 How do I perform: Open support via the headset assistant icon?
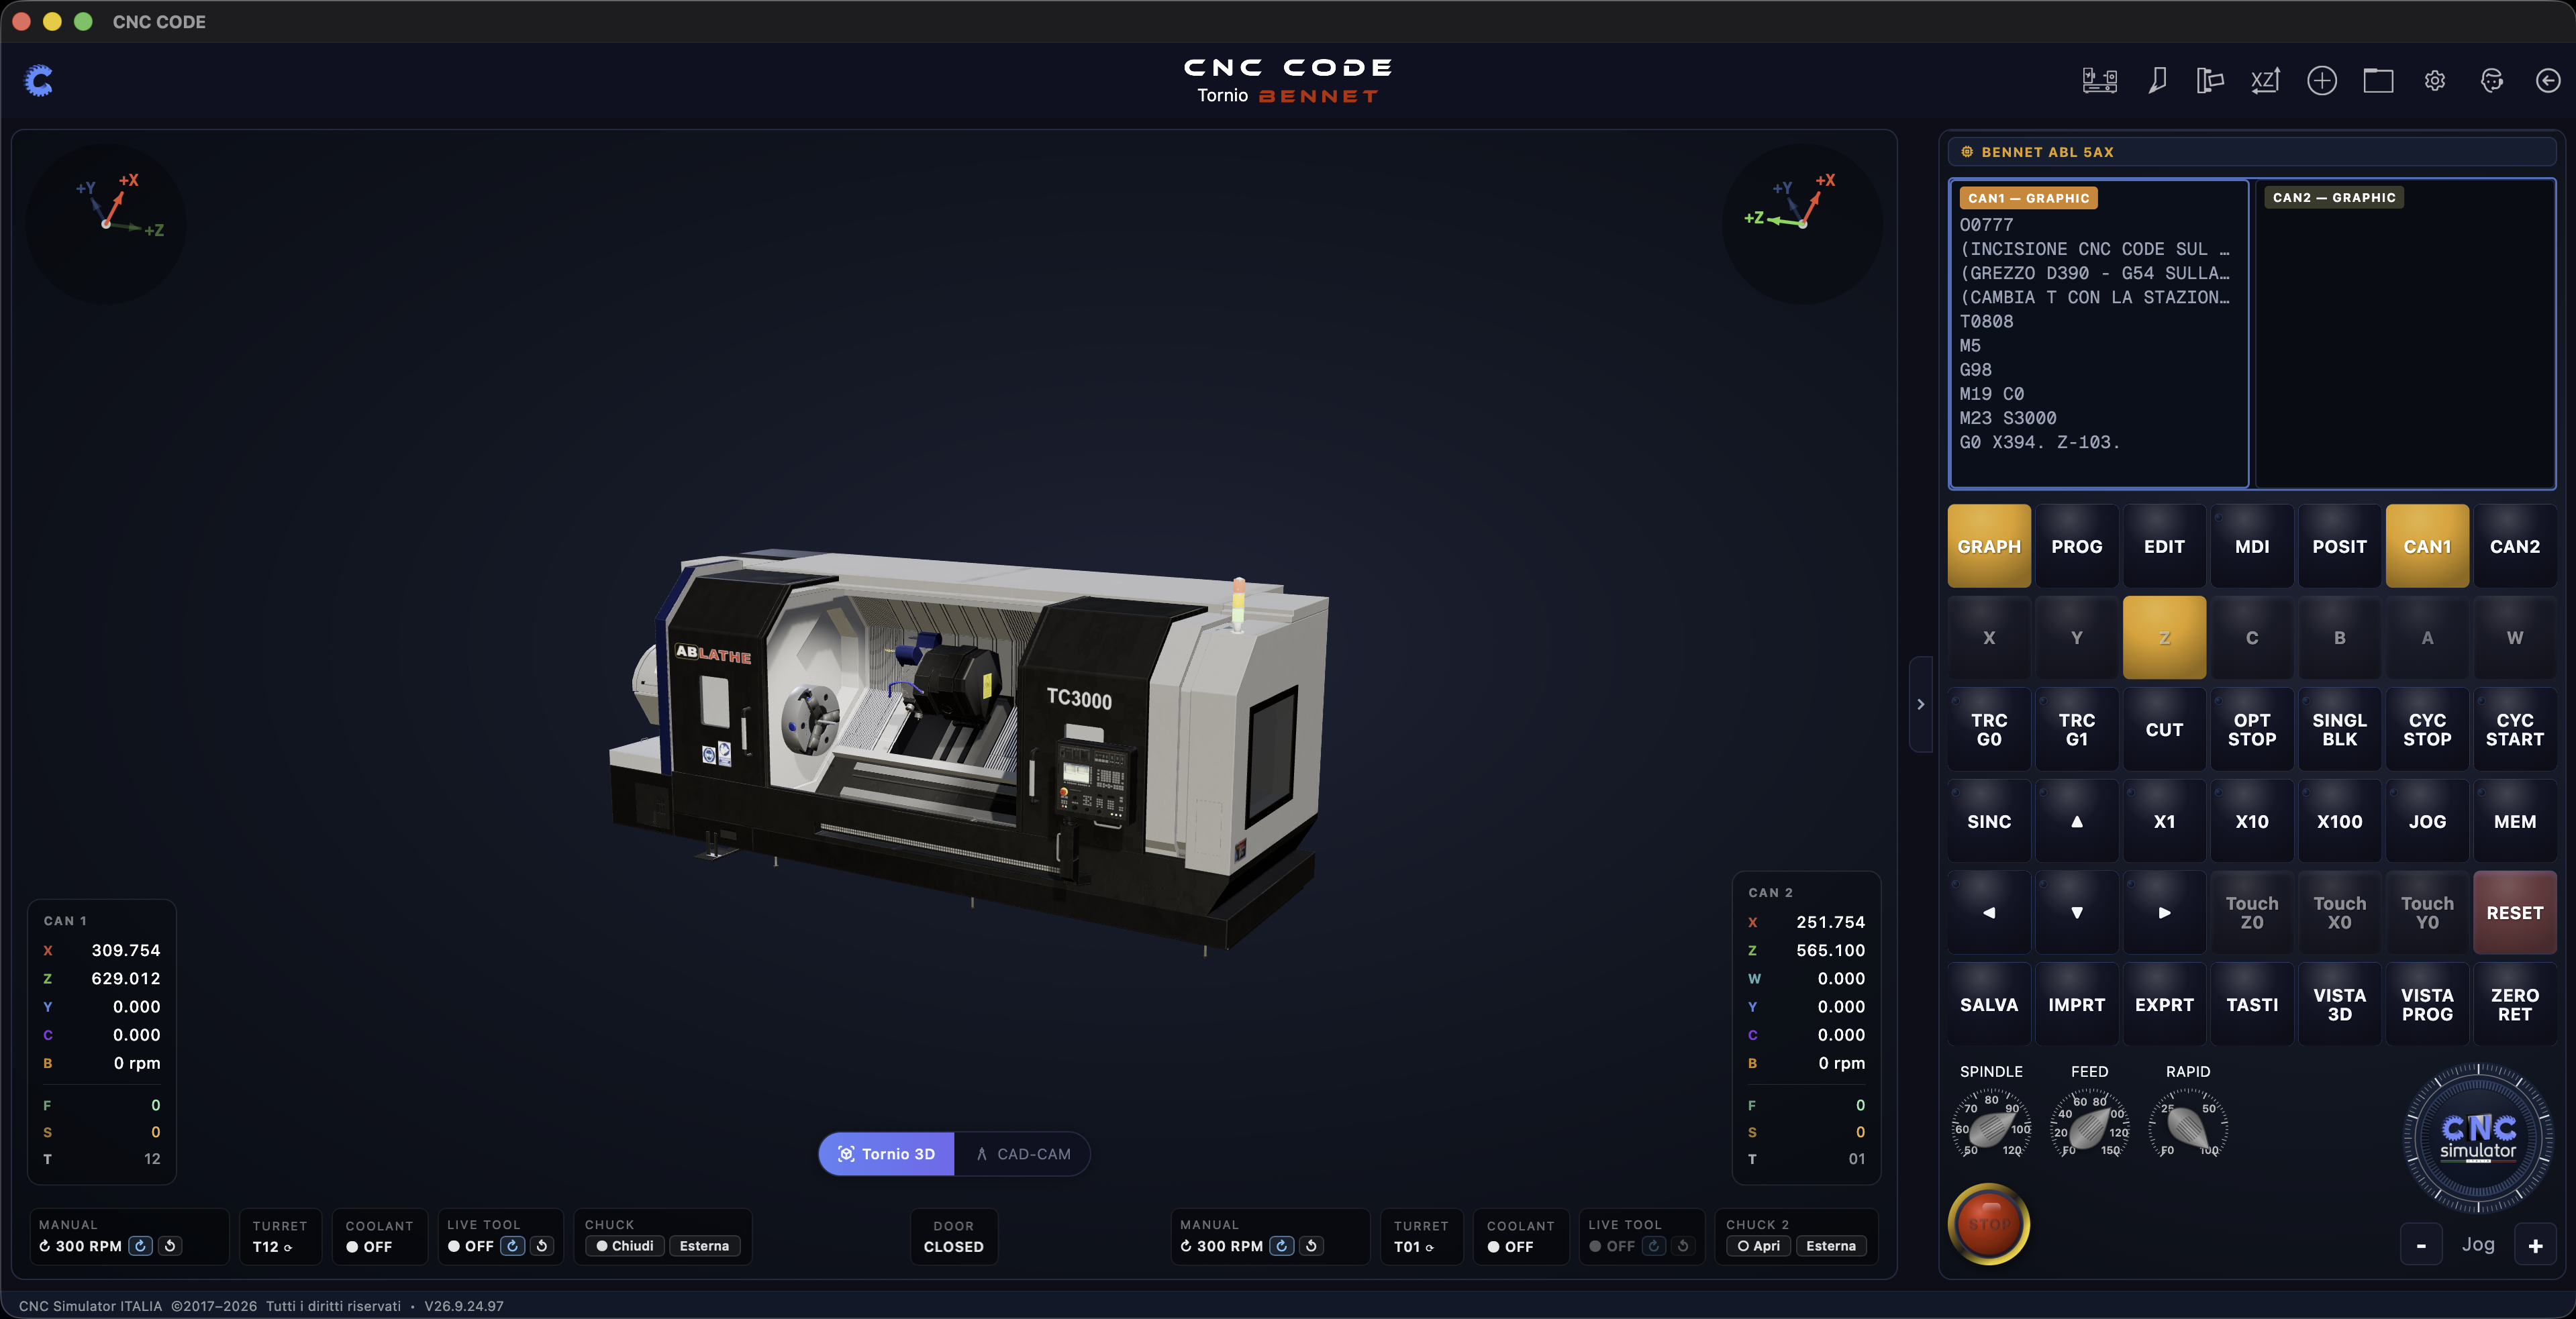[2492, 81]
